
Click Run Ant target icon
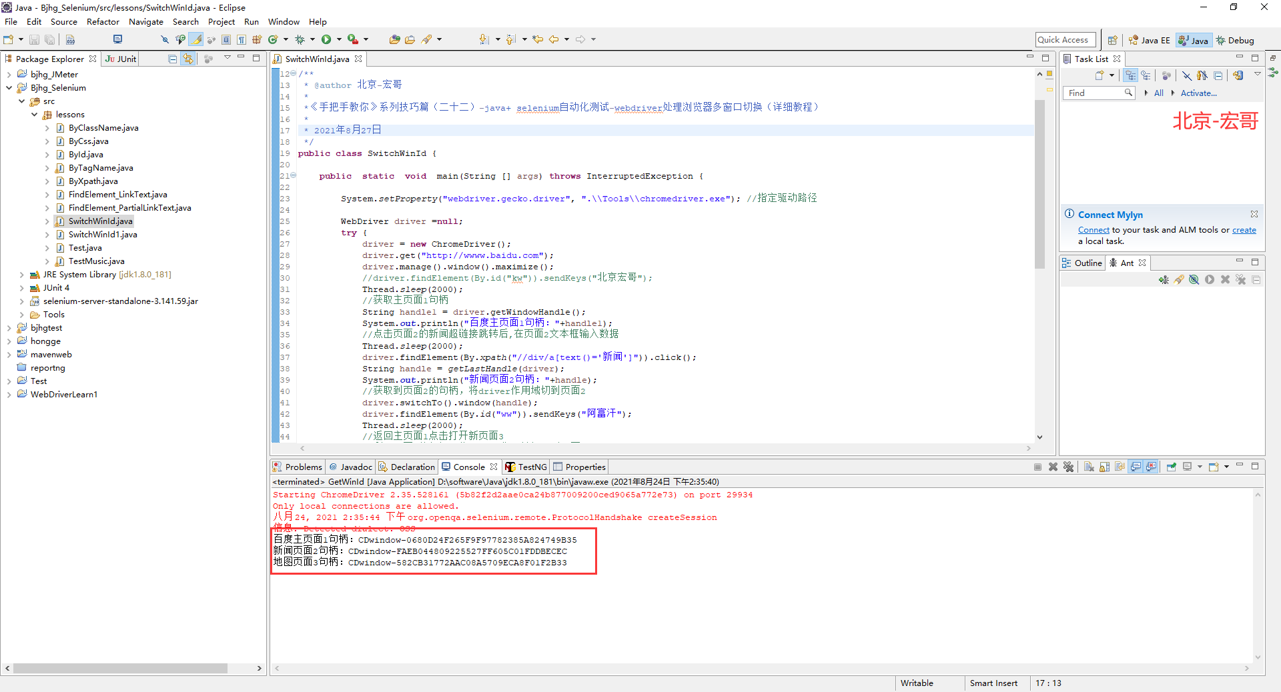(x=1210, y=279)
